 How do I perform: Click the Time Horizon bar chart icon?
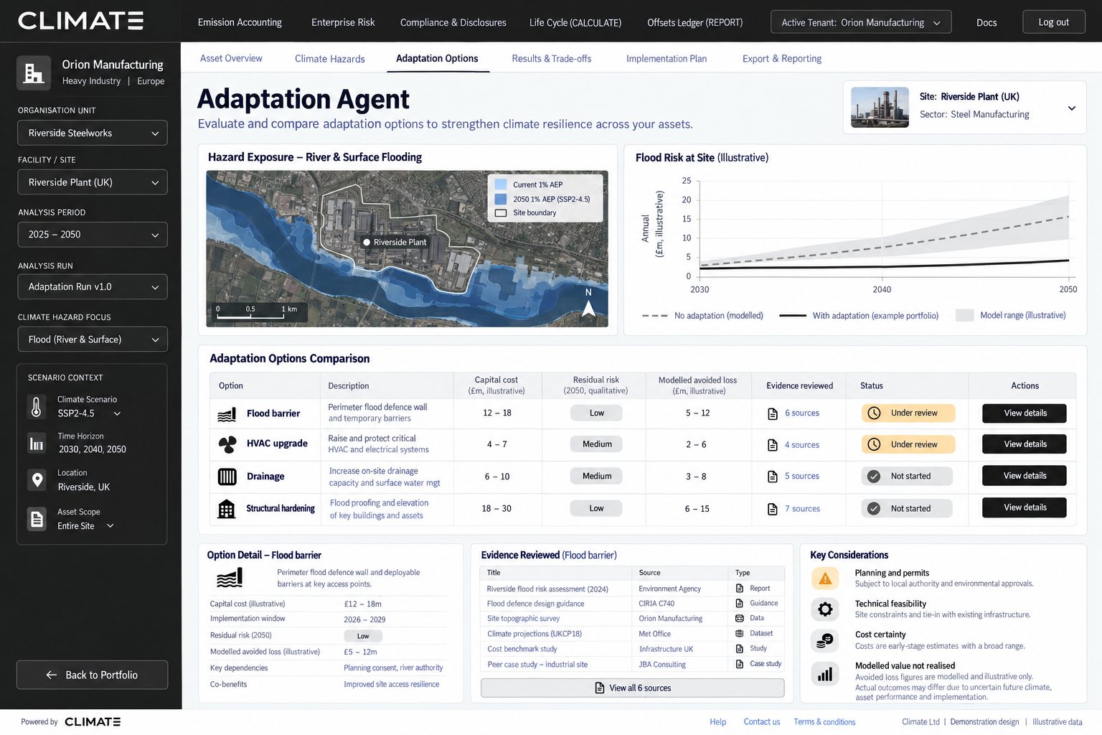[x=37, y=444]
